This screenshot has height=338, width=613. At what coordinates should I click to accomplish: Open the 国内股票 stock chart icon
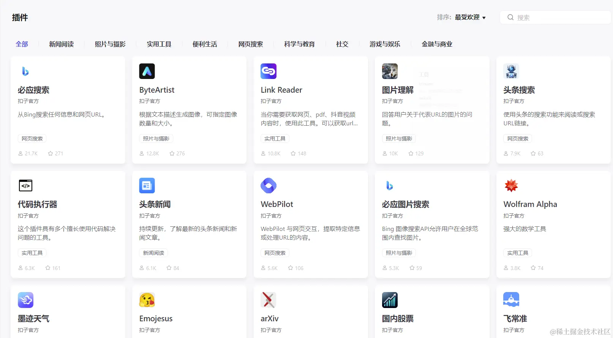click(x=390, y=300)
